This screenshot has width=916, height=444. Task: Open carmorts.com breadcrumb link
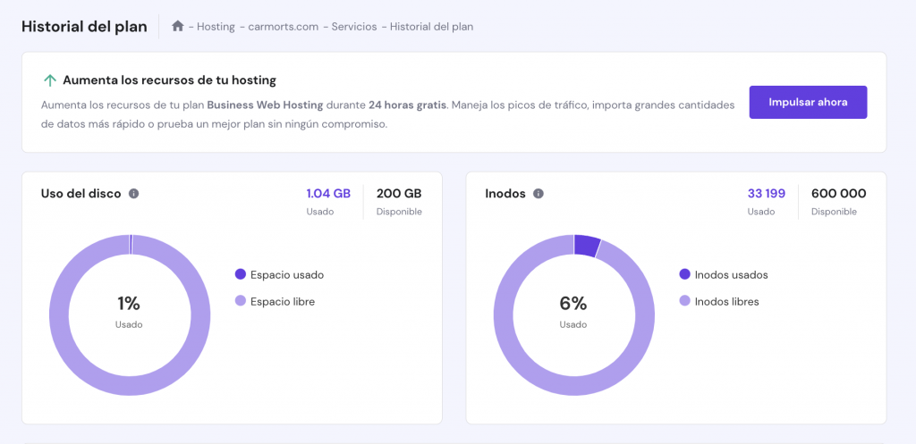(283, 27)
